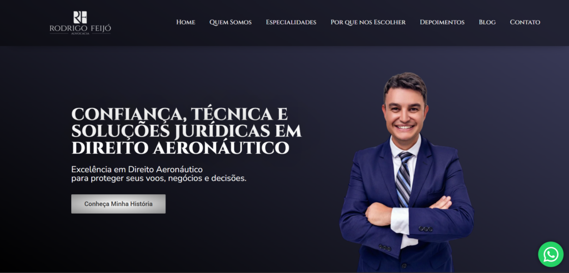Open the Depoimentos page link
This screenshot has height=273, width=569.
coord(442,22)
